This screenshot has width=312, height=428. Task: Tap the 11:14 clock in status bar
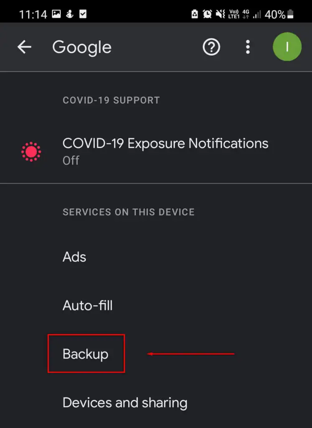(33, 14)
